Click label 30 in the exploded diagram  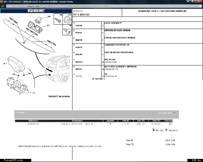point(49,17)
